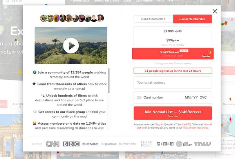Select the $149/forever plan option
The width and height of the screenshot is (235, 159).
pos(173,53)
